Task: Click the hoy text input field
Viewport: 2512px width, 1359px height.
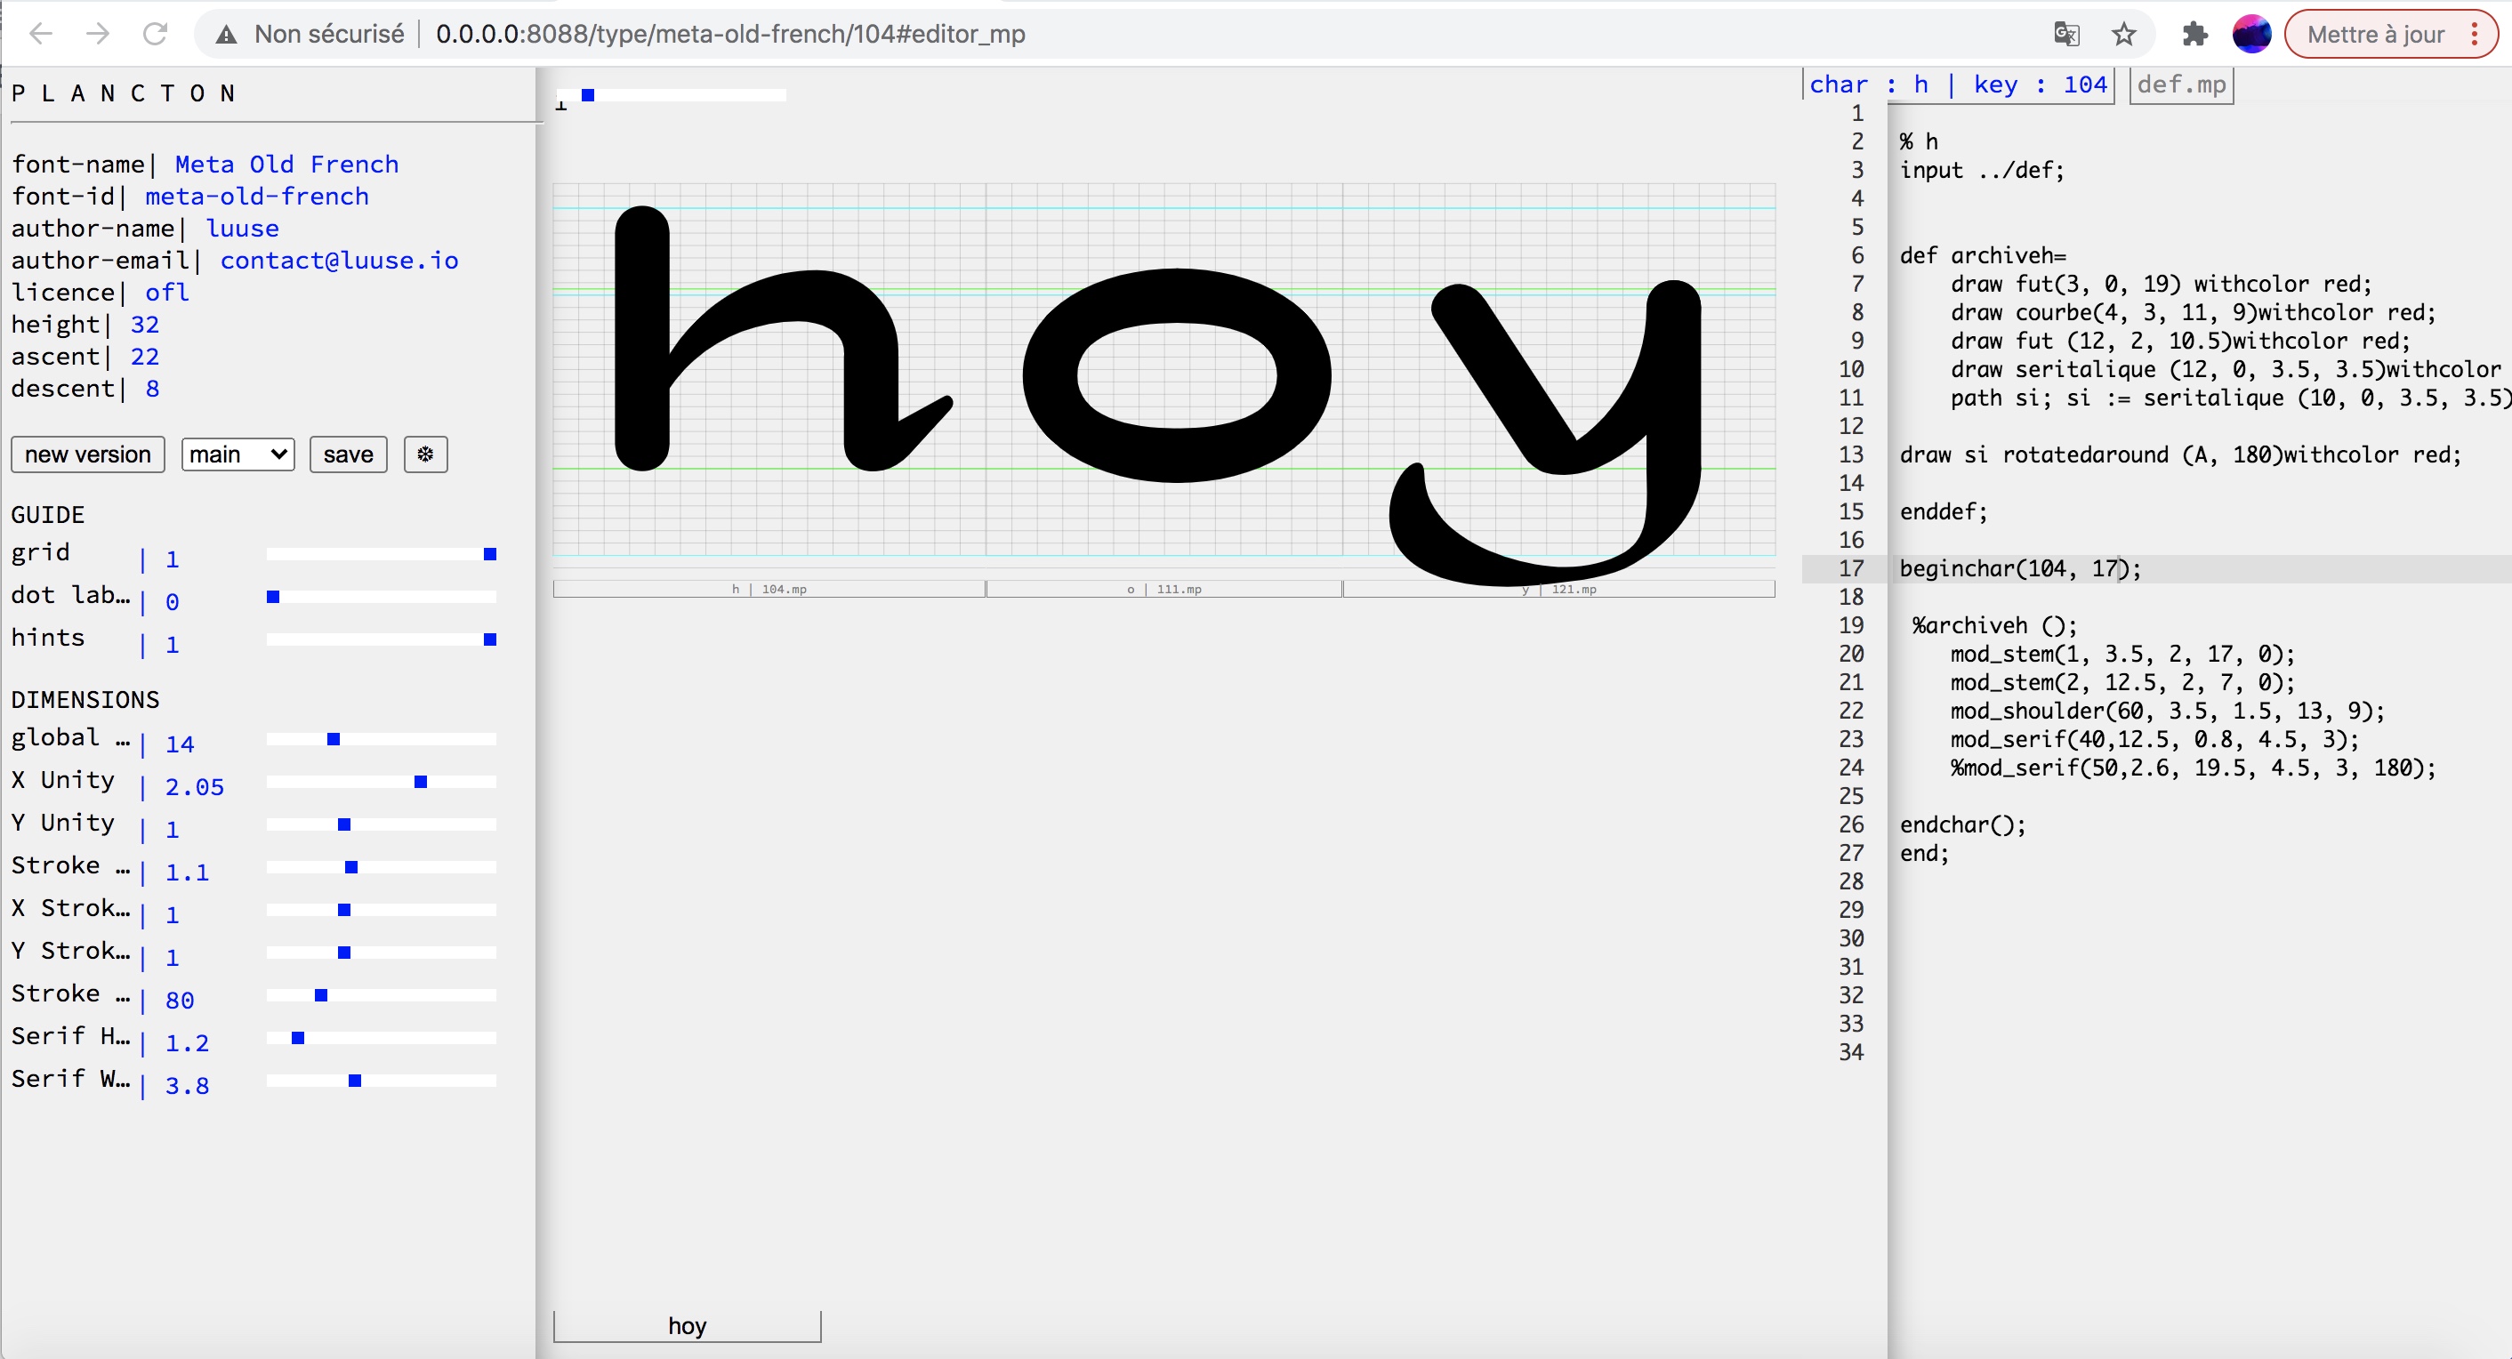Action: [687, 1326]
